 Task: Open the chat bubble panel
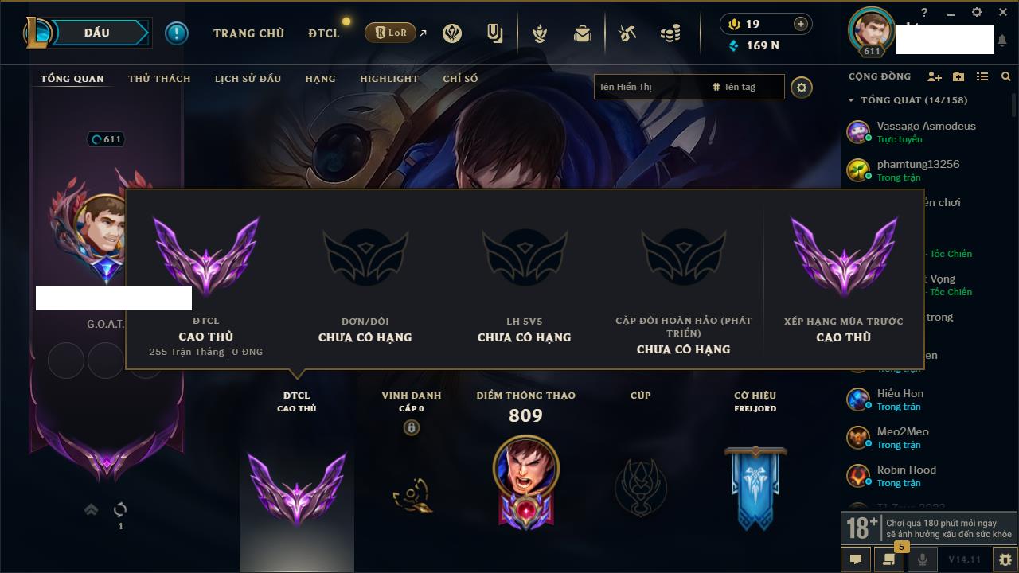[x=856, y=559]
